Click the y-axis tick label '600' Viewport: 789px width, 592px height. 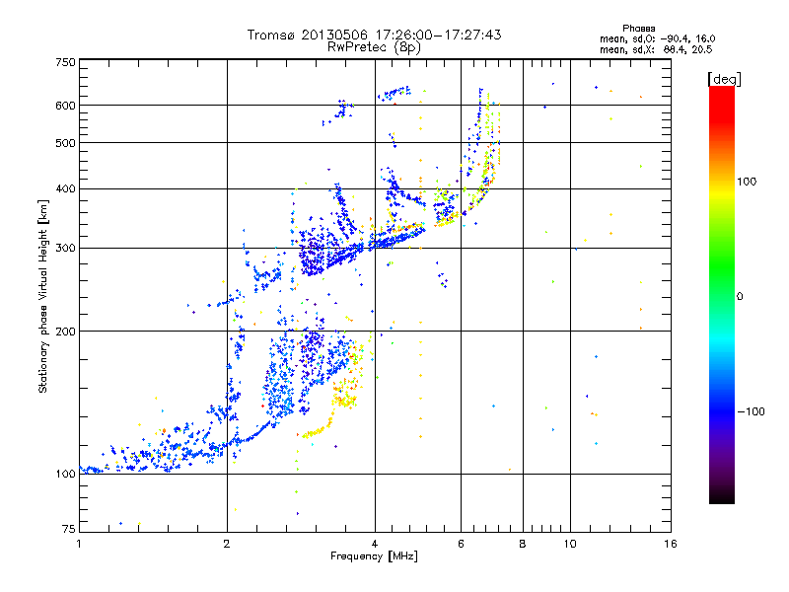point(65,106)
